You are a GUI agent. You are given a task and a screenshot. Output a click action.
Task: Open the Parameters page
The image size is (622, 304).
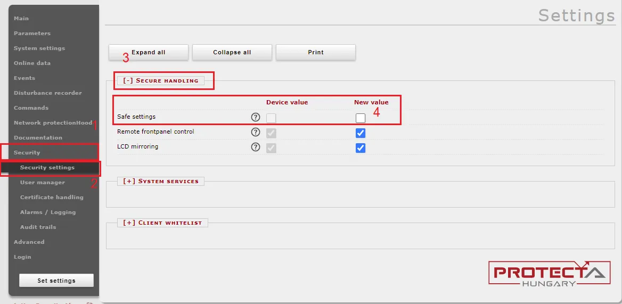pos(32,34)
